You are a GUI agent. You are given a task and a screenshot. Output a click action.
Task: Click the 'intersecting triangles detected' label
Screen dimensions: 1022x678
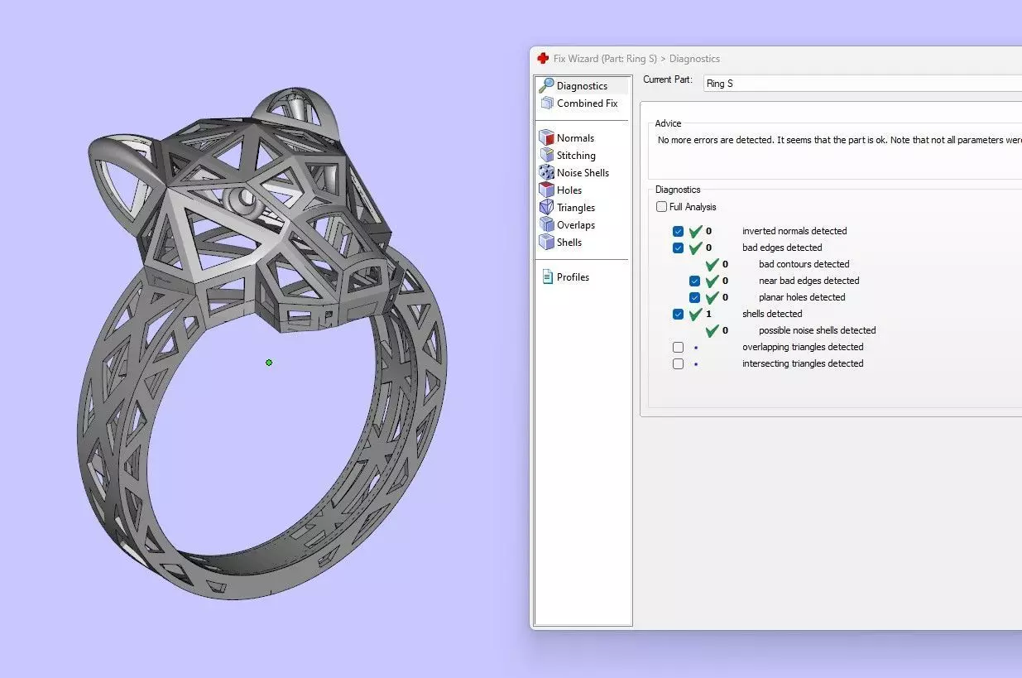coord(803,363)
